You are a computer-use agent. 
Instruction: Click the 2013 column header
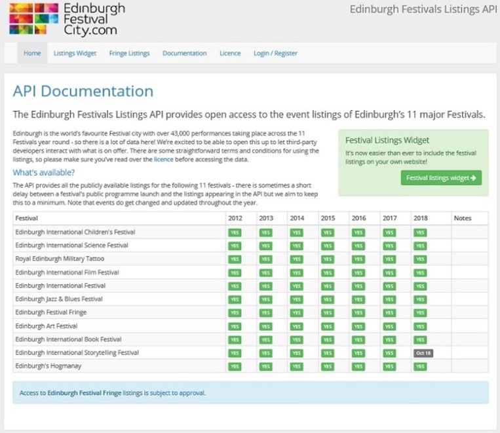(266, 218)
